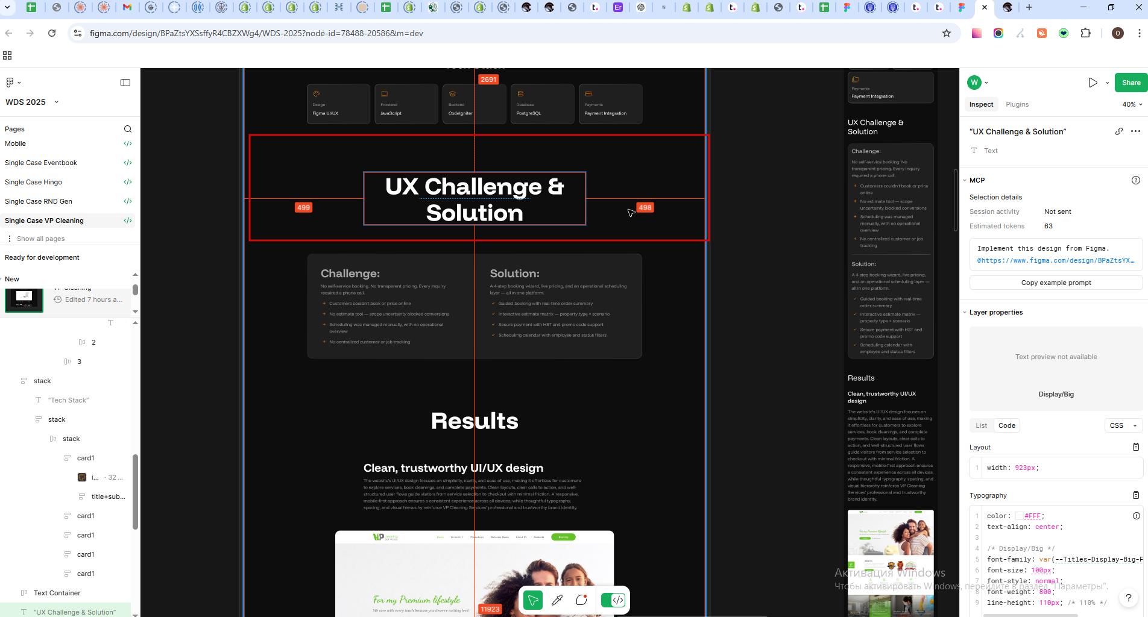The width and height of the screenshot is (1148, 617).
Task: Bookmark this page with the star
Action: click(x=947, y=33)
